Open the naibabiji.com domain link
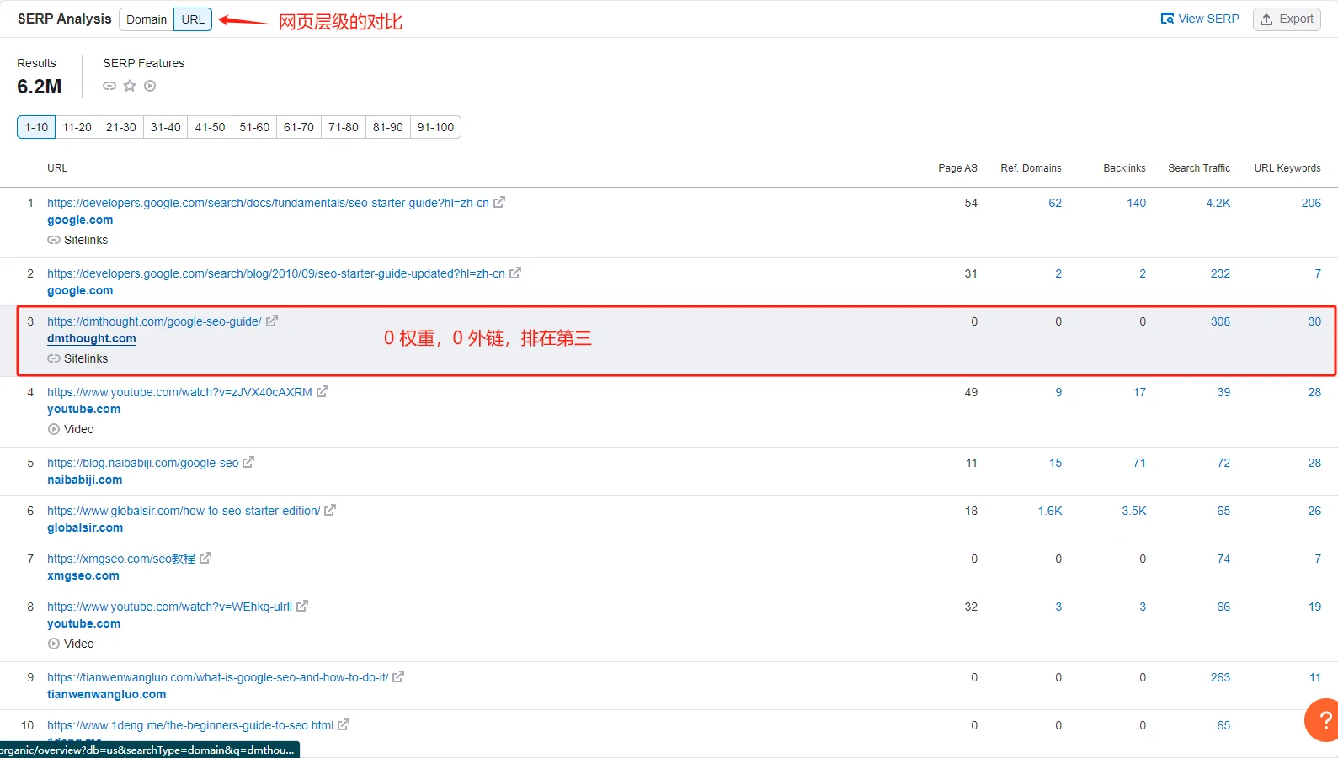This screenshot has width=1338, height=758. pos(85,480)
